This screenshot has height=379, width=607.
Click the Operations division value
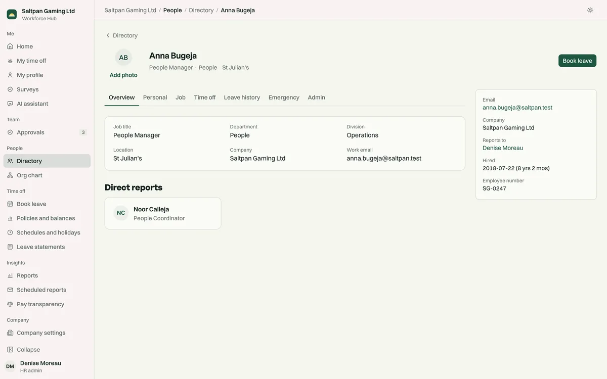pos(362,135)
